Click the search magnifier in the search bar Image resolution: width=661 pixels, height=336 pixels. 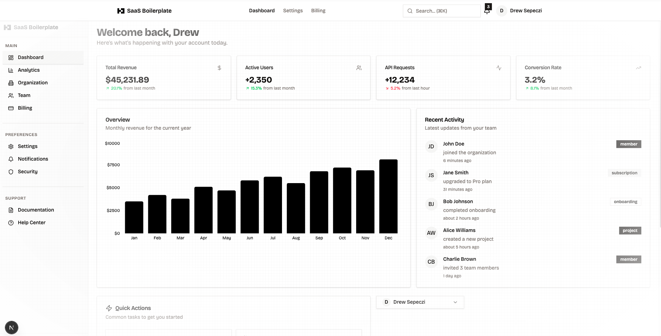(410, 11)
